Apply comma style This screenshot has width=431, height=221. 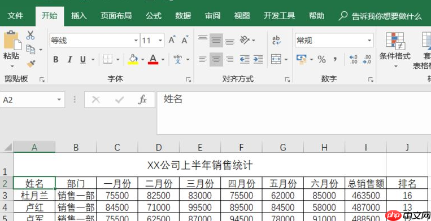(x=335, y=59)
